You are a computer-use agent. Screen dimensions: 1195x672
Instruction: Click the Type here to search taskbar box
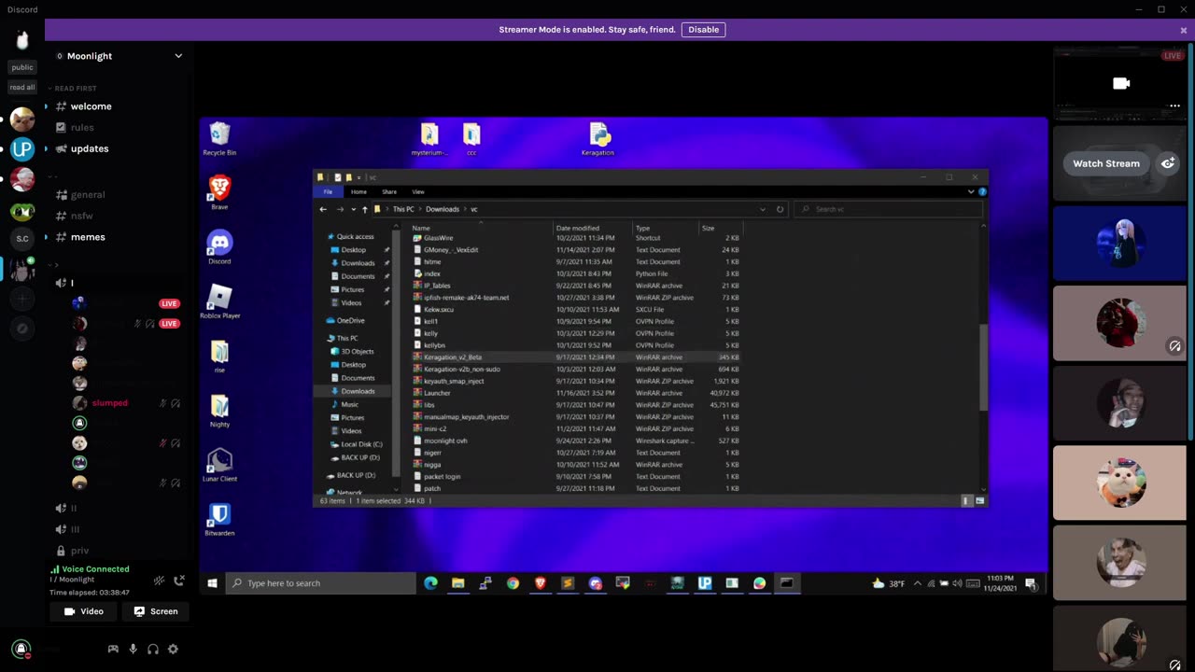(321, 583)
